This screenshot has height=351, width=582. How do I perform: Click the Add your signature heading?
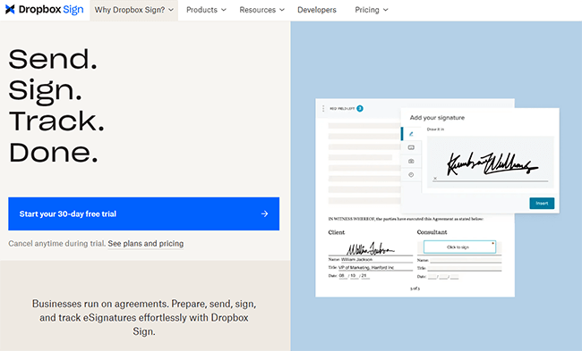pos(437,118)
